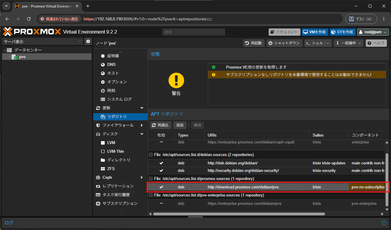Toggle checkmark of security.debian.org repository row
Screen dimensions: 391x230
161,171
